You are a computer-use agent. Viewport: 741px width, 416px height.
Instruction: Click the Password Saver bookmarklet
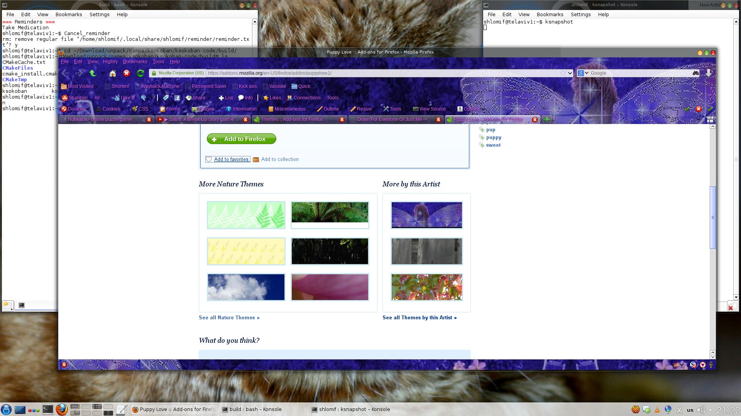coord(206,86)
